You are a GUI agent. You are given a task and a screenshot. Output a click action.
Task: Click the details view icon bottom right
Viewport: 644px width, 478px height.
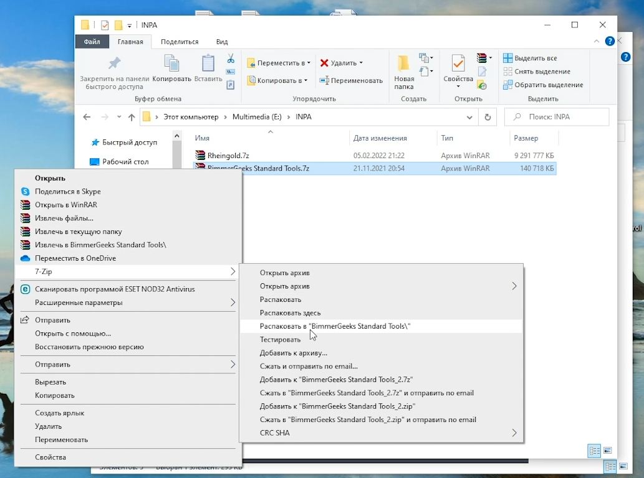click(x=594, y=451)
